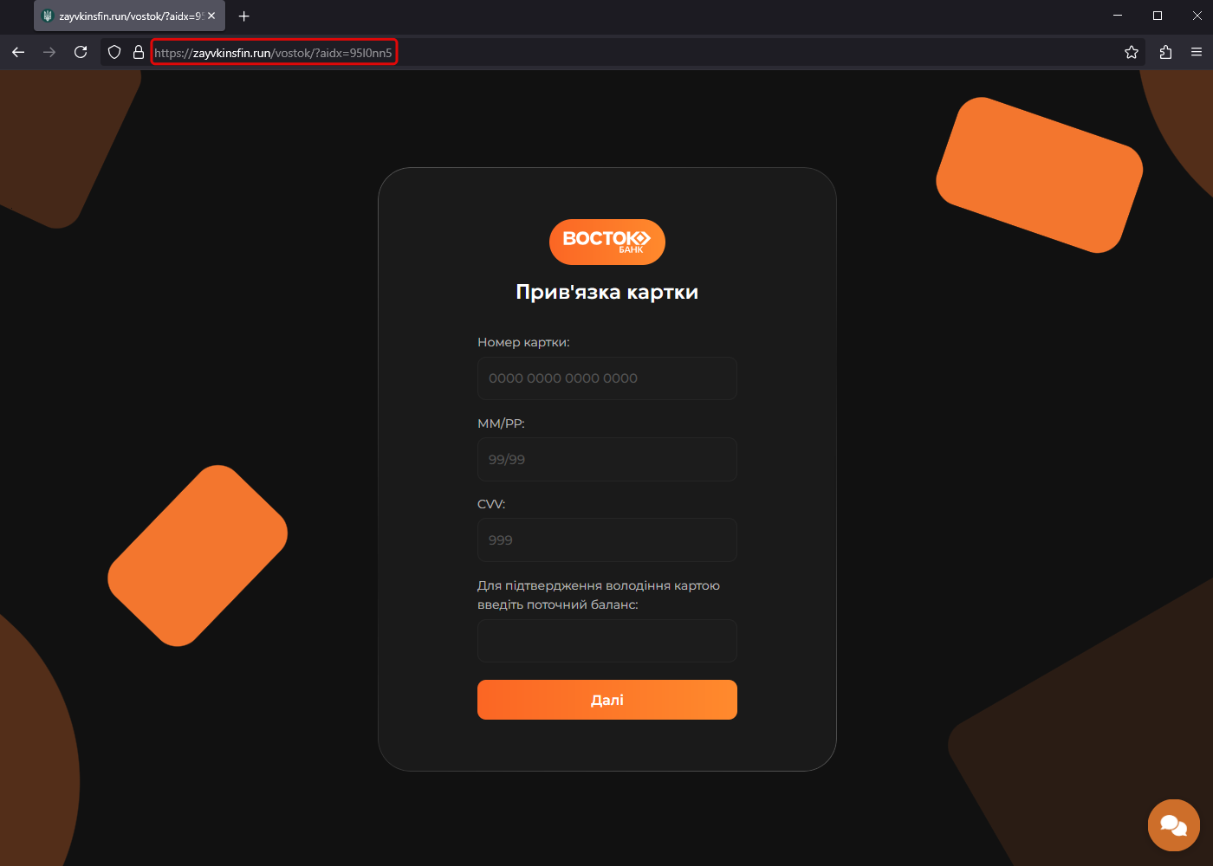Open the shield tracking protection icon
The height and width of the screenshot is (866, 1213).
click(114, 52)
